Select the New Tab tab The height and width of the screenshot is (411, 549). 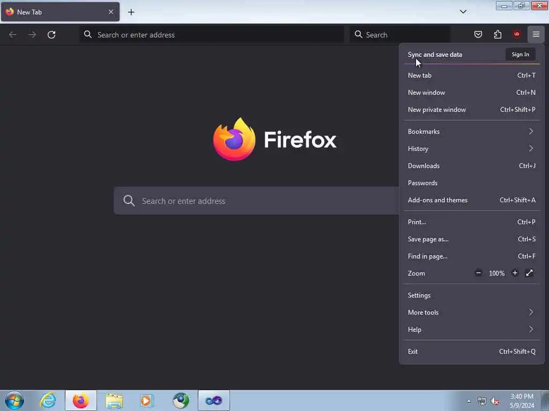(x=60, y=12)
